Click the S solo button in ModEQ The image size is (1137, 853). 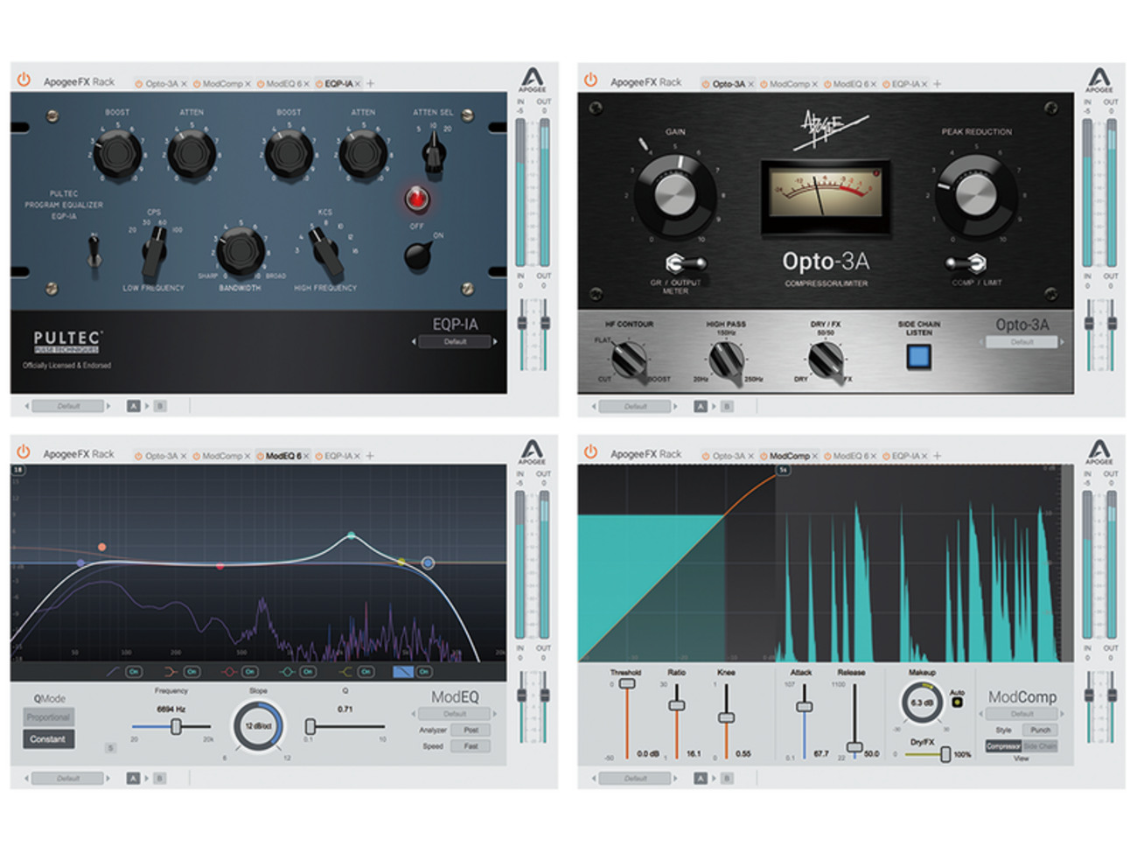click(110, 747)
